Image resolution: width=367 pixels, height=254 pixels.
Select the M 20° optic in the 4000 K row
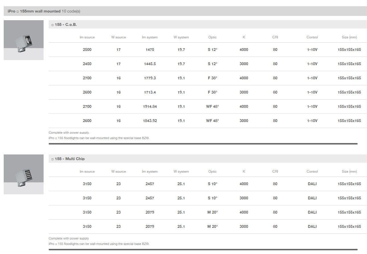coord(213,212)
